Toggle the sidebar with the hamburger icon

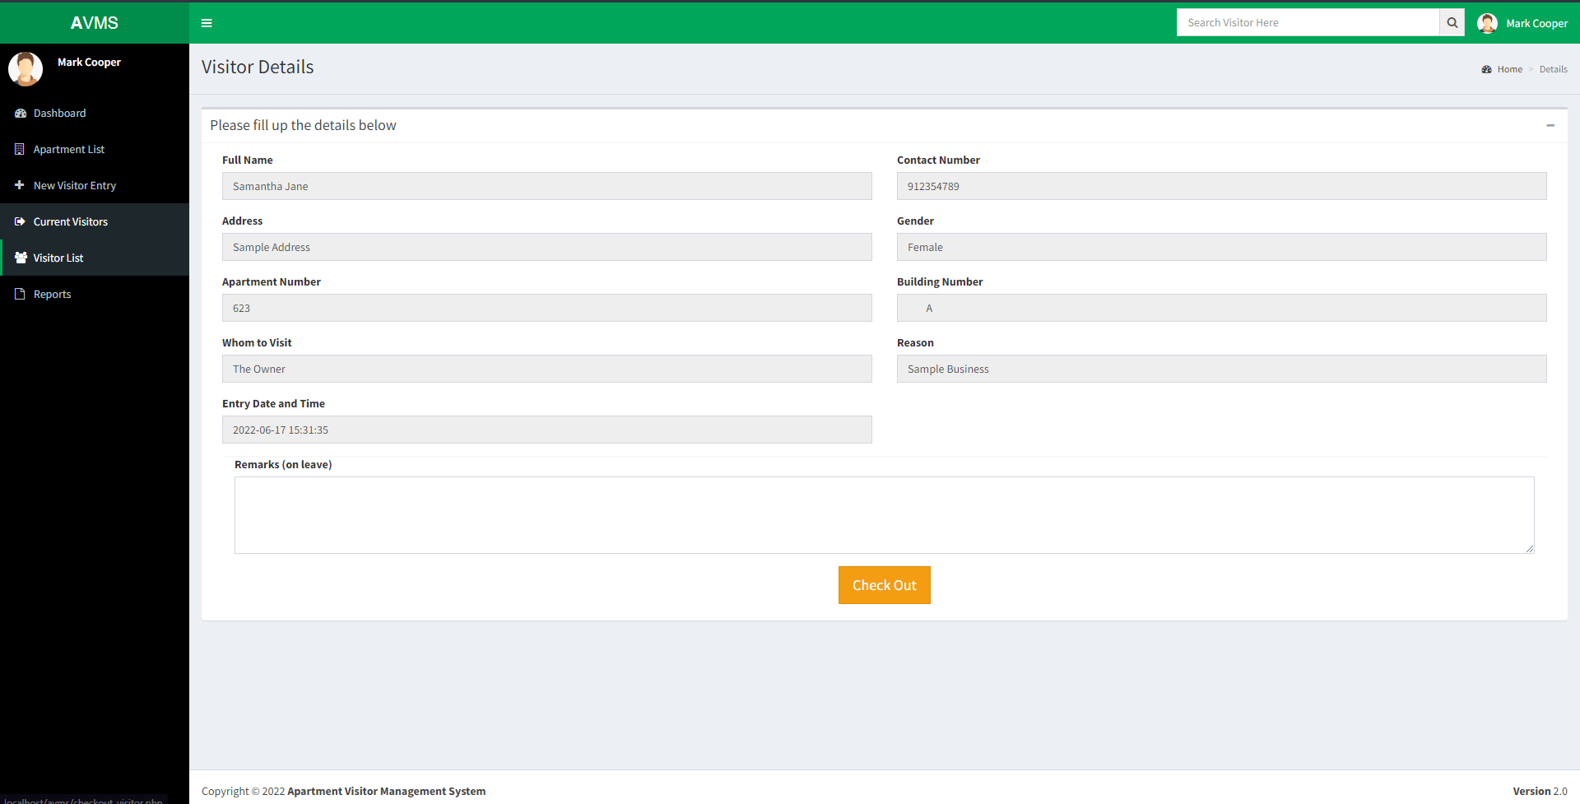pyautogui.click(x=207, y=22)
